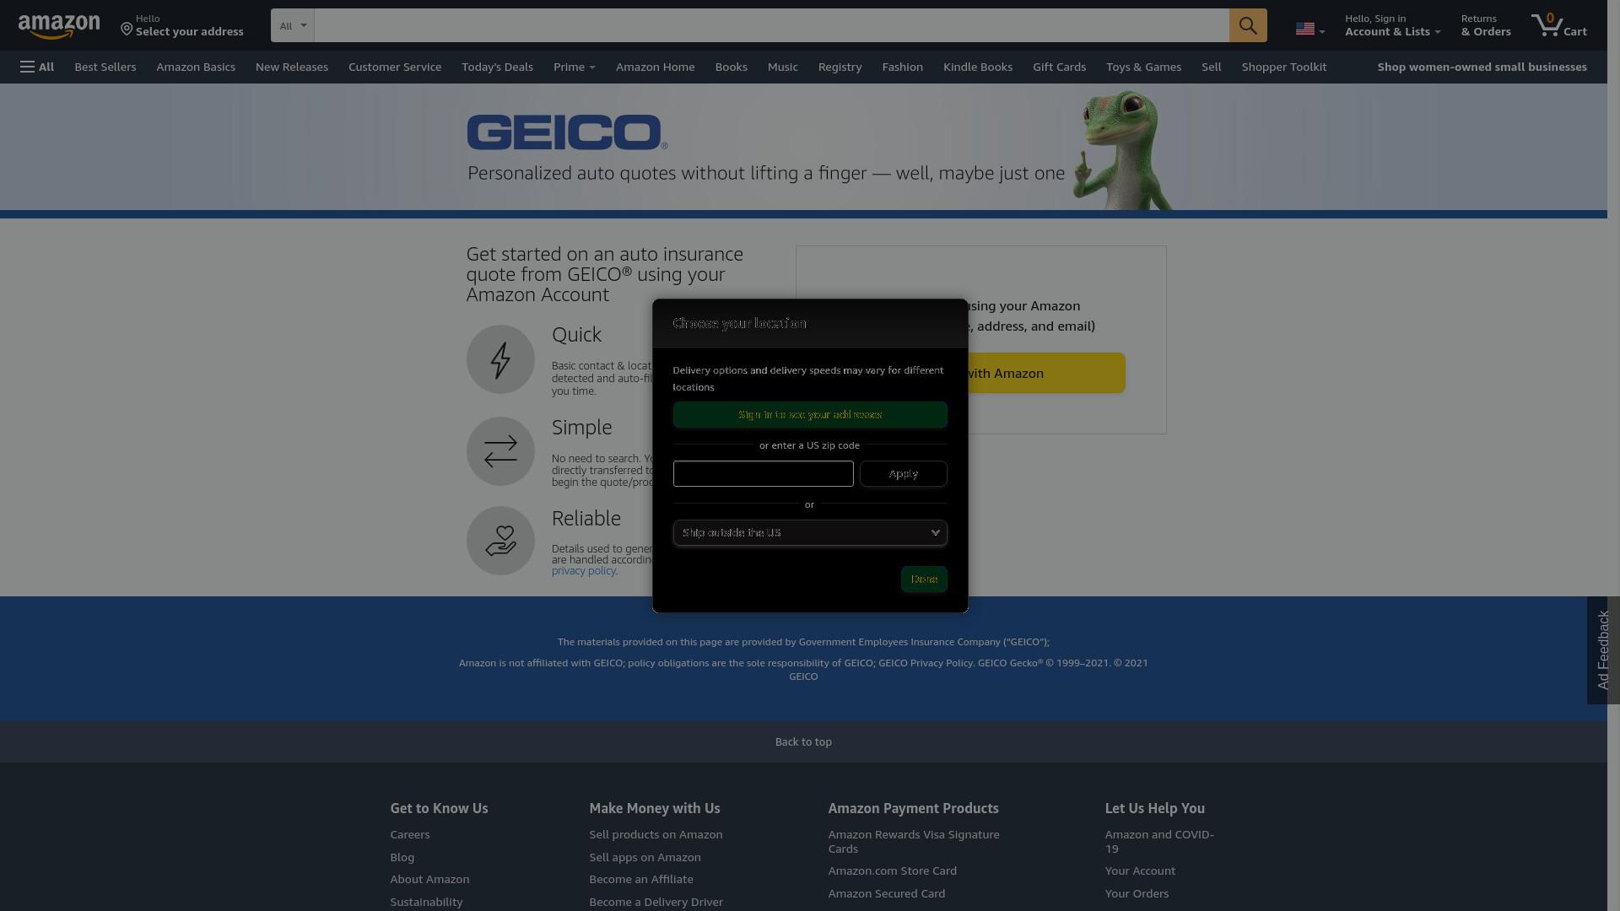Click the Reliable hand heart icon
This screenshot has height=911, width=1620.
(x=500, y=541)
